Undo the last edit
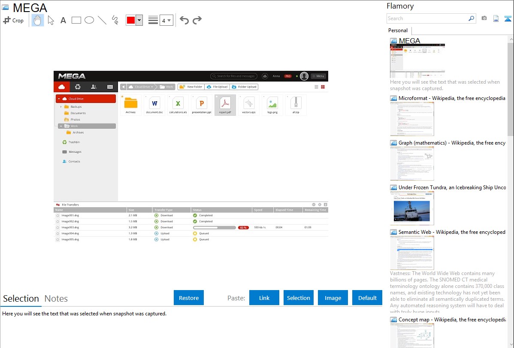 (184, 20)
